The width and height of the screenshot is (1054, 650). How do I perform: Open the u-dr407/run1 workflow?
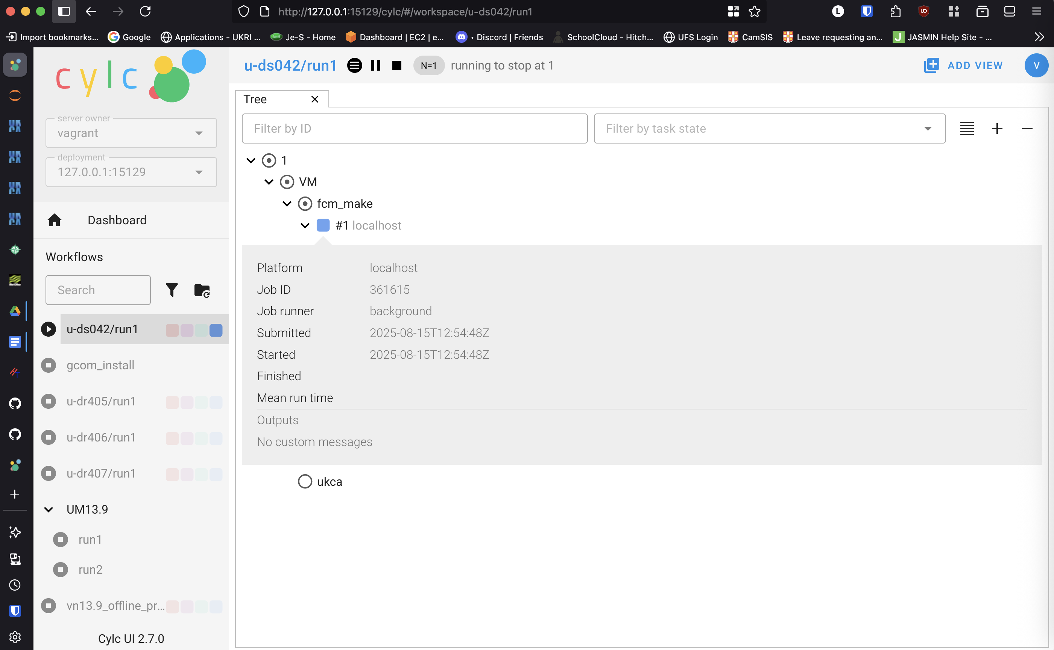coord(102,474)
